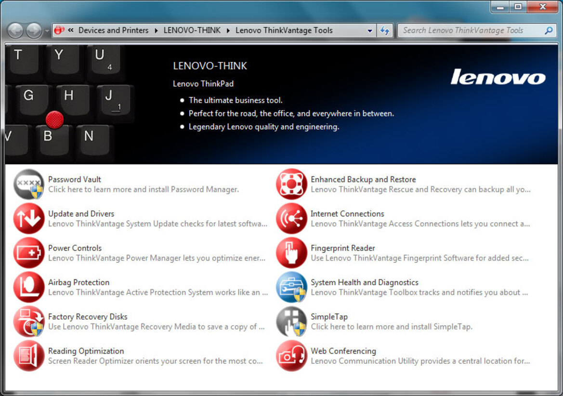Click the refresh button beside address bar
Screen dimensions: 563x396
pyautogui.click(x=384, y=30)
